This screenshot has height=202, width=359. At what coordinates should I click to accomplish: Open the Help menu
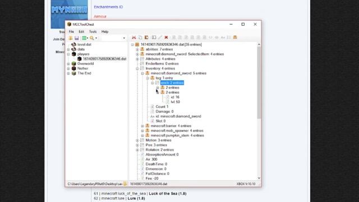(x=105, y=31)
